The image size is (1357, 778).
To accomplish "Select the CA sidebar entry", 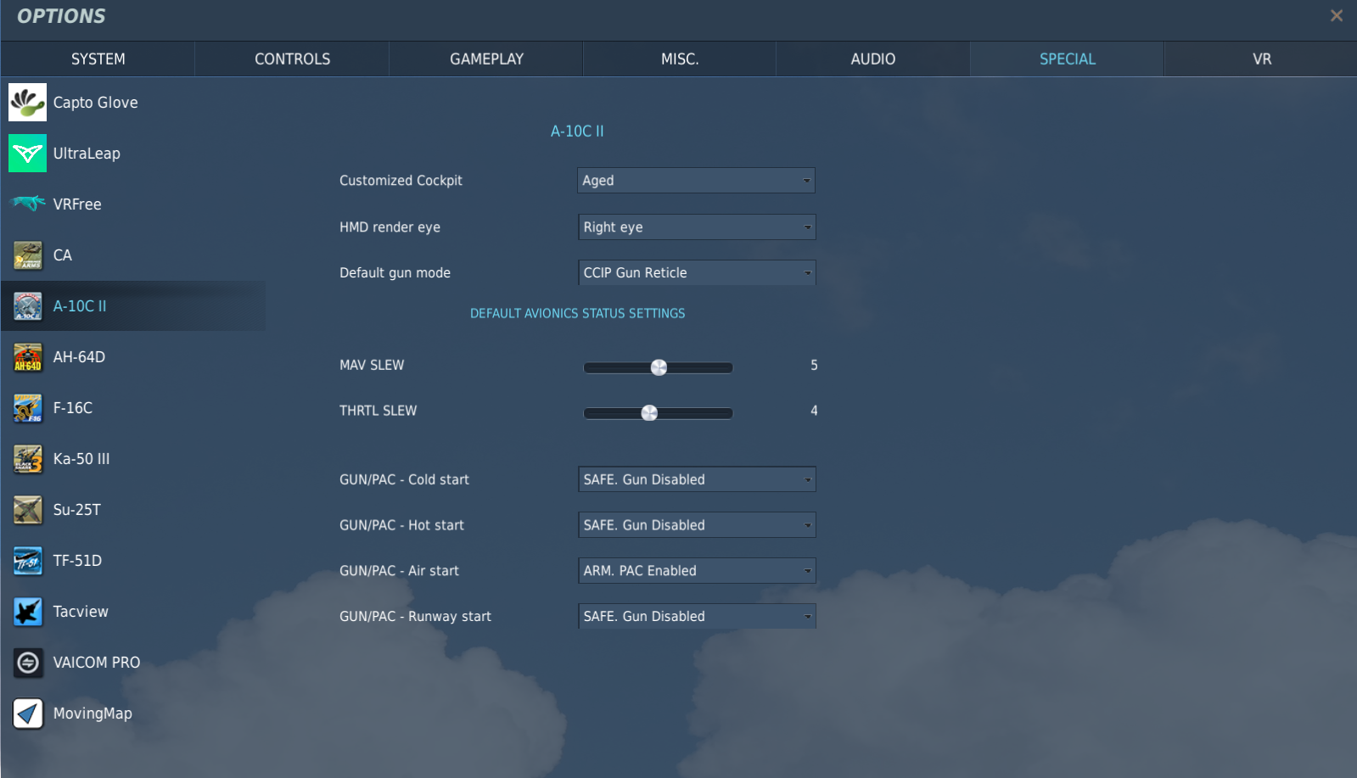I will tap(133, 255).
